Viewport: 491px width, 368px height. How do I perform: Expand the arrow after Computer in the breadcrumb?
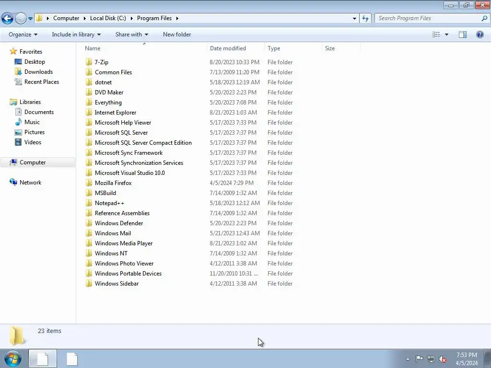84,19
